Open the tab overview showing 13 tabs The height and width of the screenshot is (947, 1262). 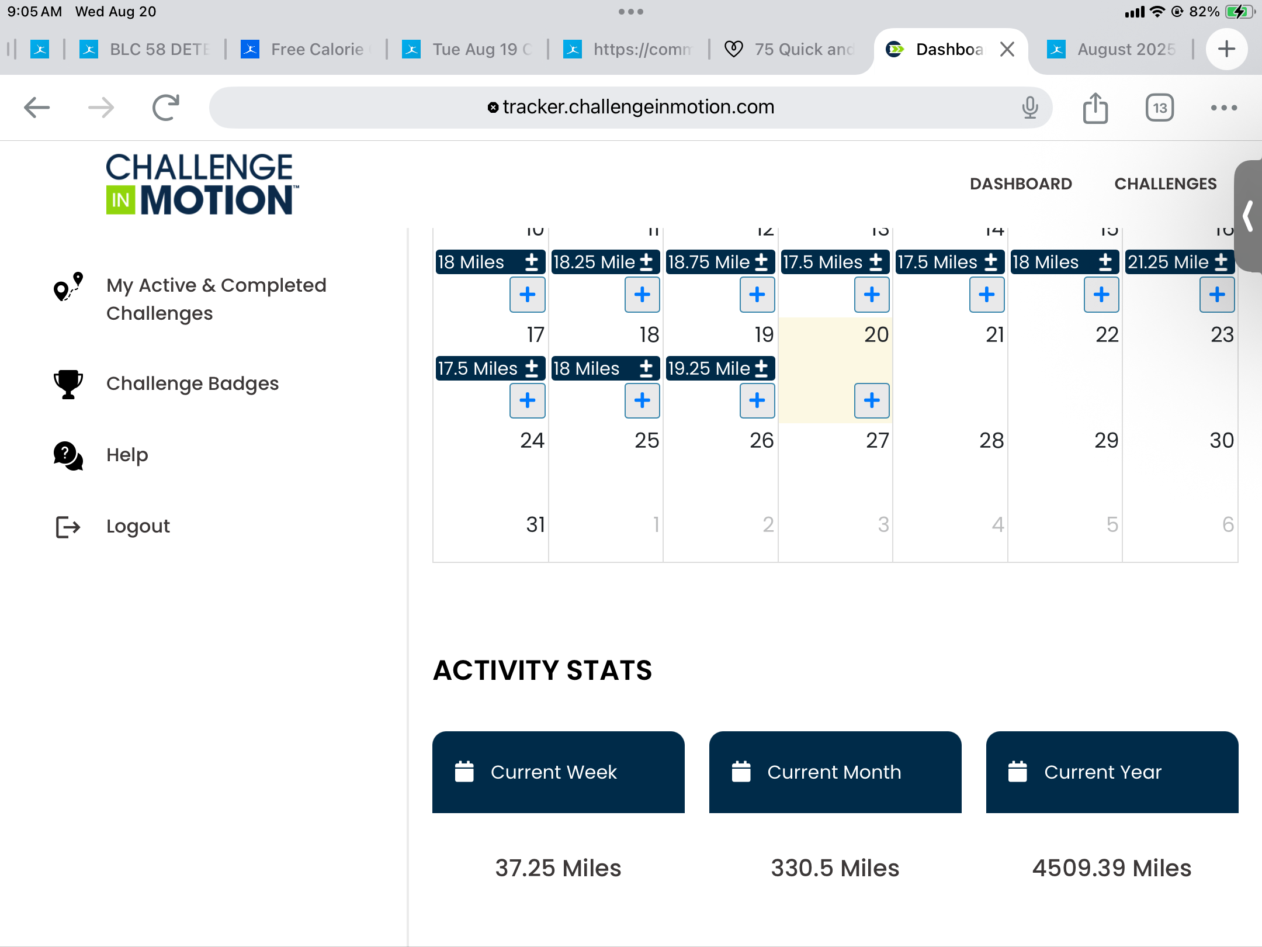pyautogui.click(x=1160, y=108)
